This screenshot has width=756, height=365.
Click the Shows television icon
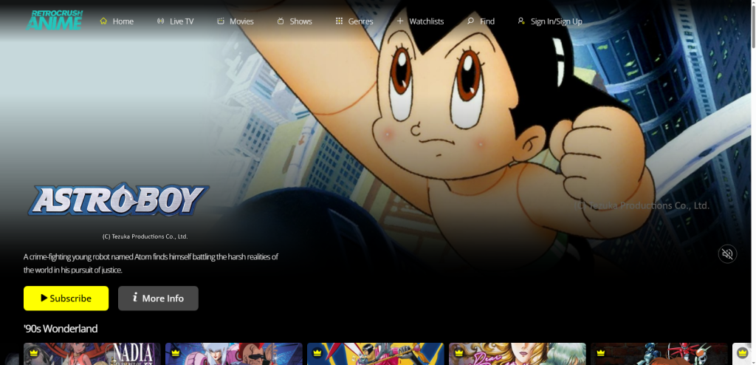281,21
